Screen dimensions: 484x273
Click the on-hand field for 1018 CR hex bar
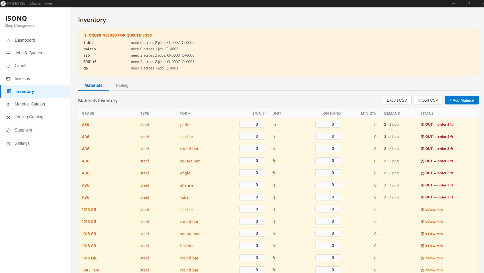(328, 245)
